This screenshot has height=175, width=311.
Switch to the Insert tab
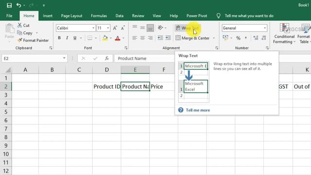point(48,16)
